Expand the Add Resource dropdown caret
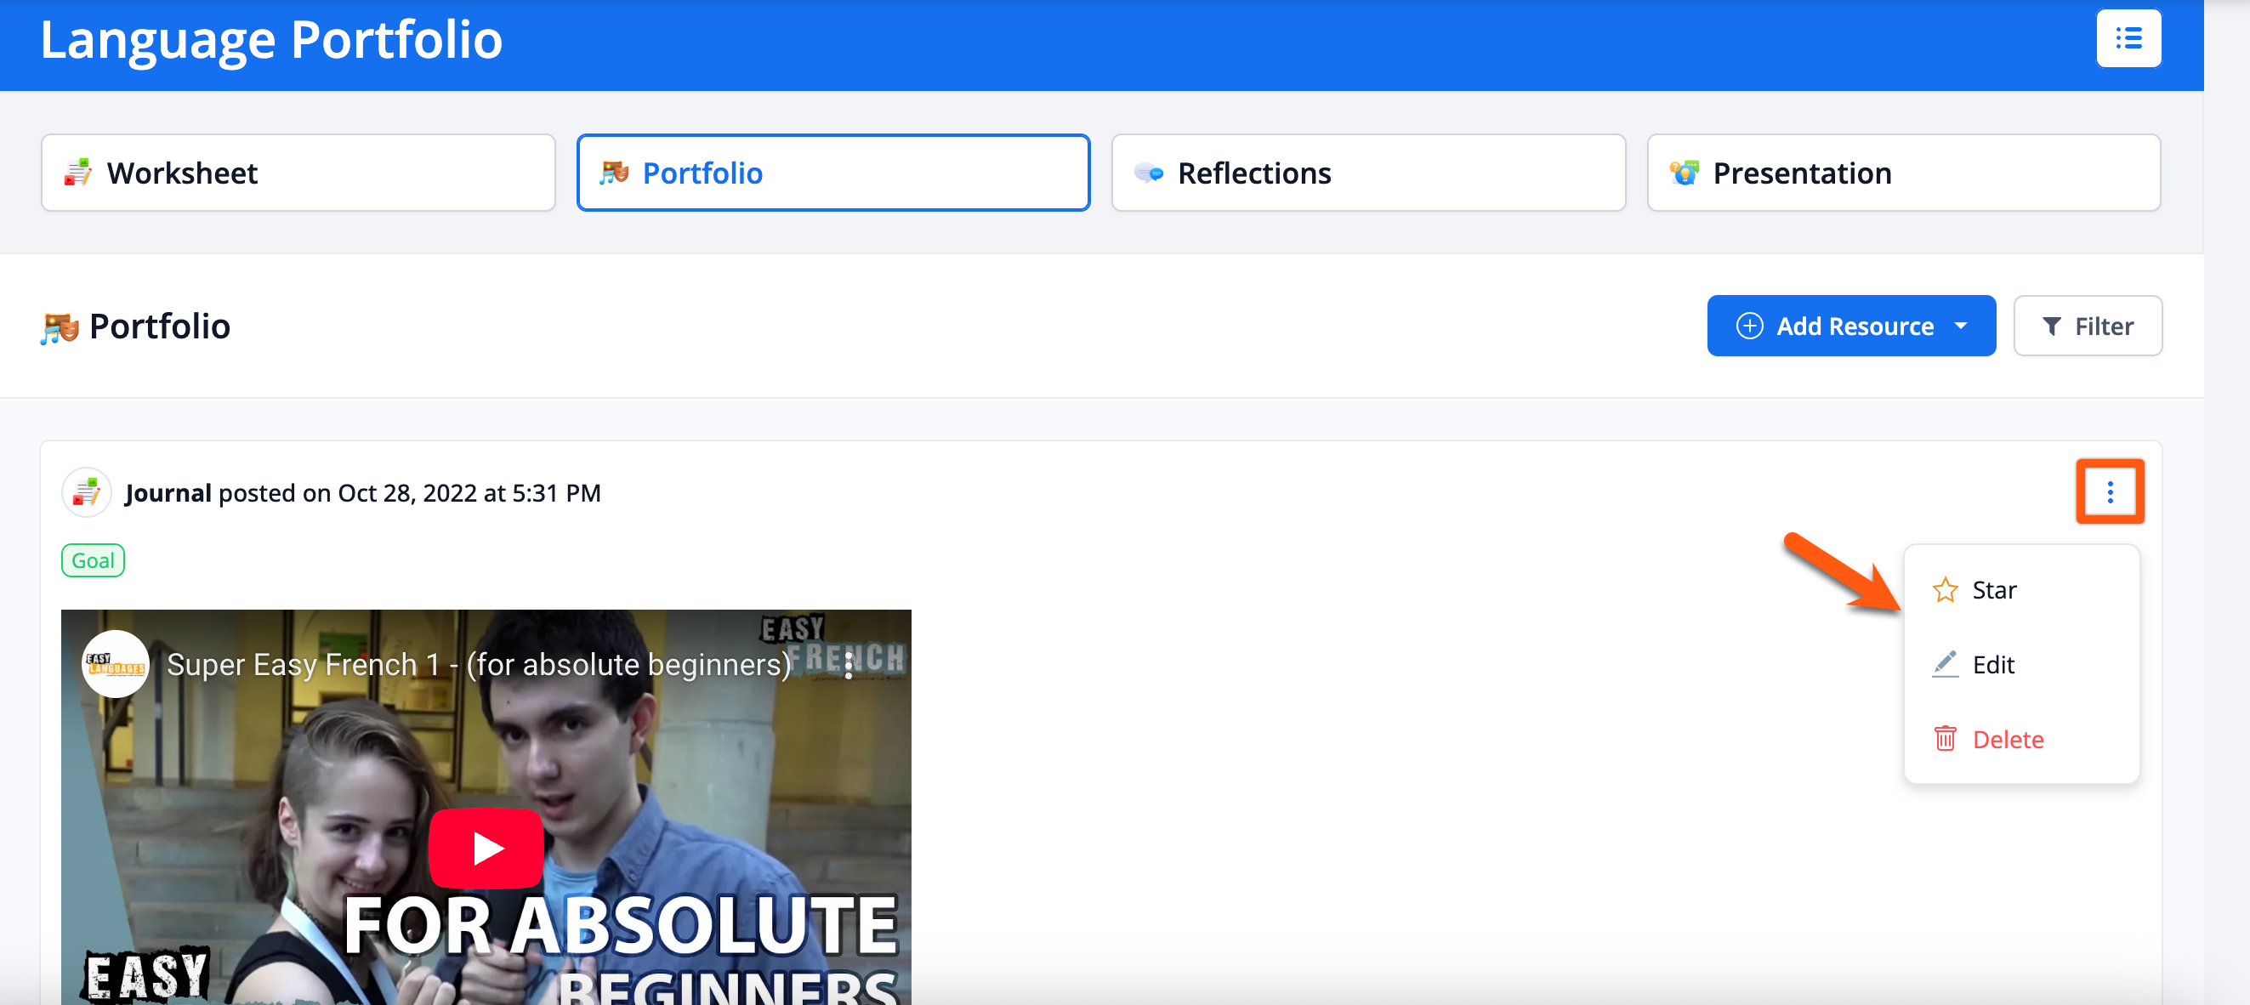Image resolution: width=2250 pixels, height=1005 pixels. pyautogui.click(x=1961, y=326)
